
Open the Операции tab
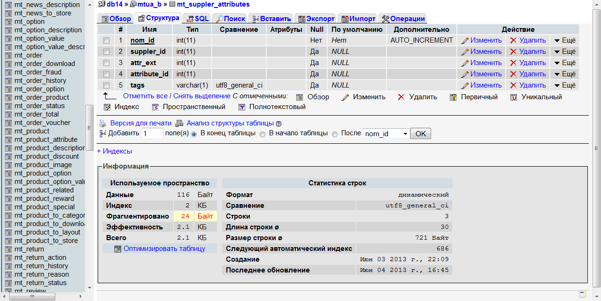(403, 19)
